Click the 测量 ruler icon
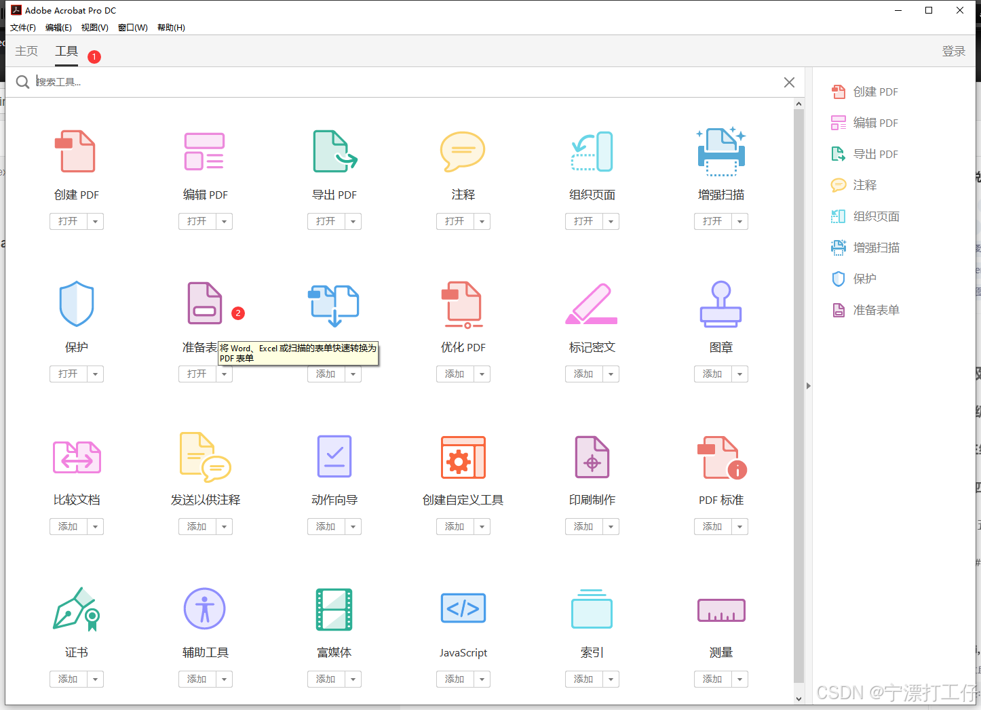The width and height of the screenshot is (981, 710). [721, 610]
